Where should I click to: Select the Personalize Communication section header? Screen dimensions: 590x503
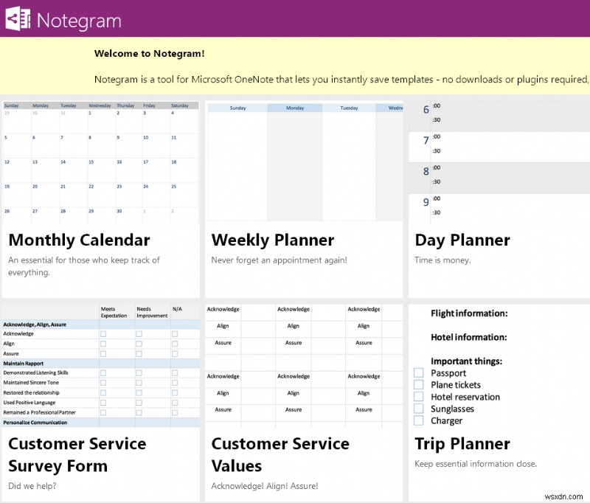click(34, 422)
